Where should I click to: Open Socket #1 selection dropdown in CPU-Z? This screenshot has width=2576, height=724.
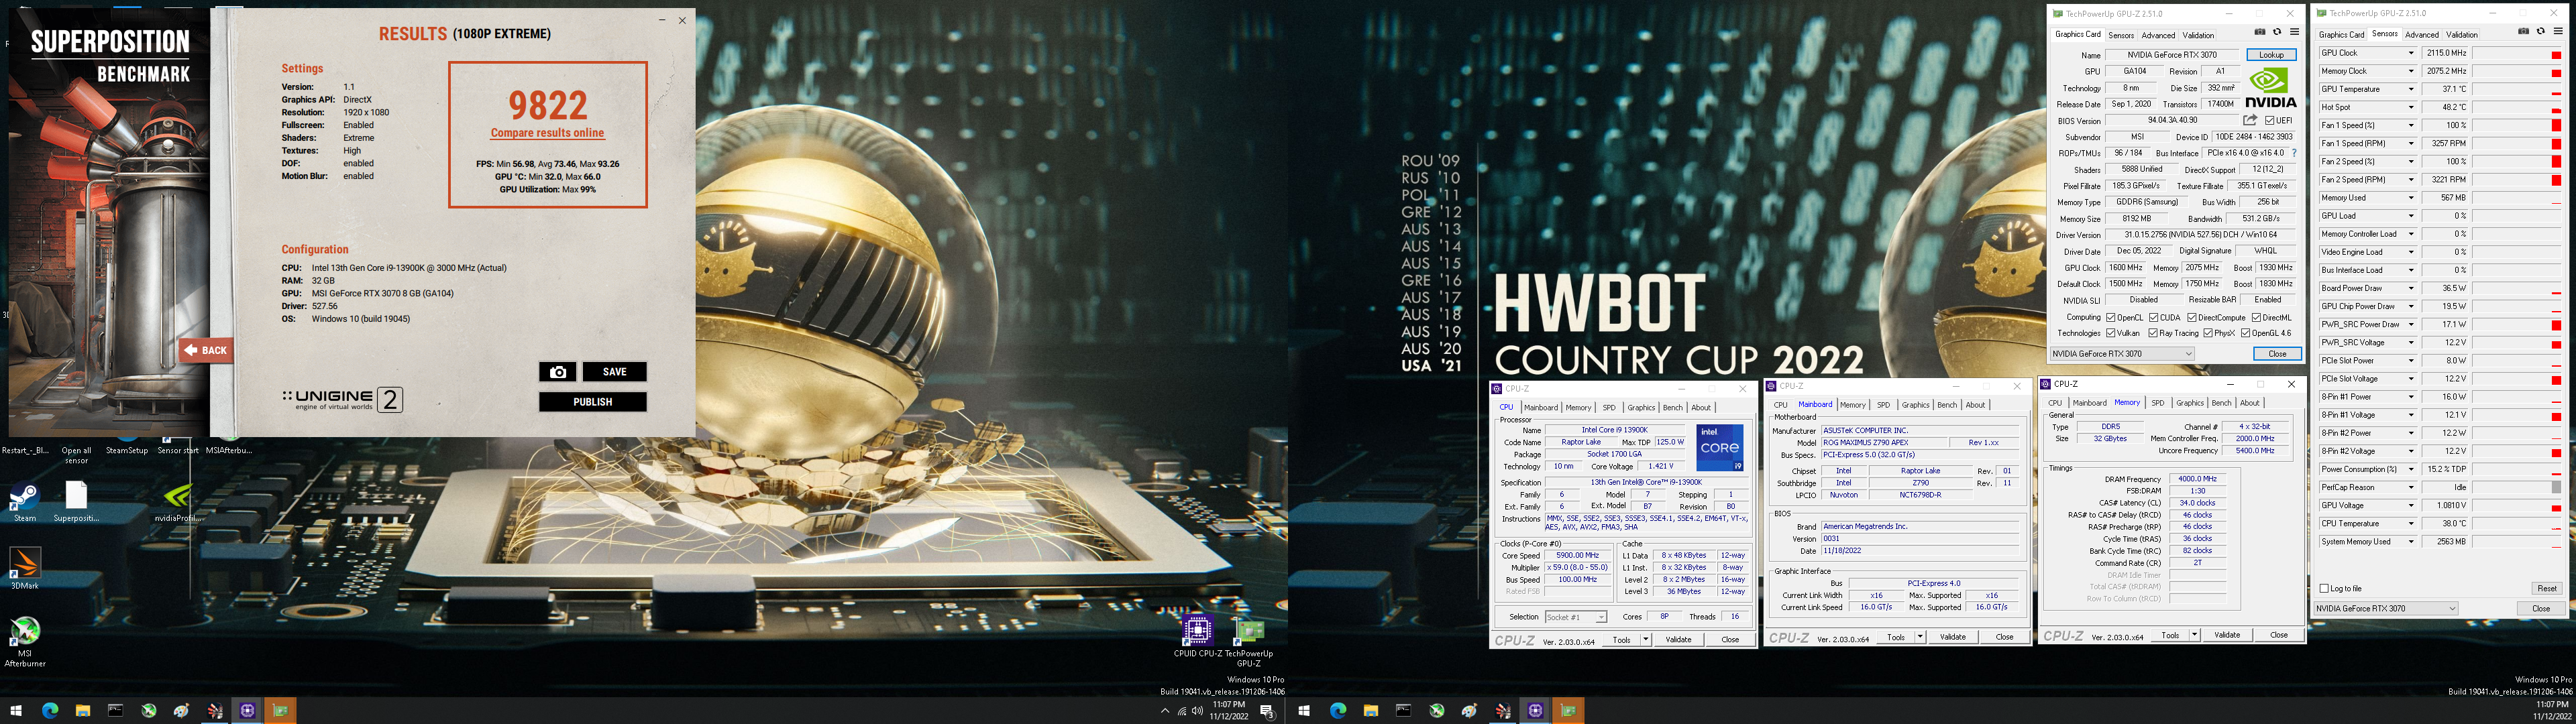1576,617
